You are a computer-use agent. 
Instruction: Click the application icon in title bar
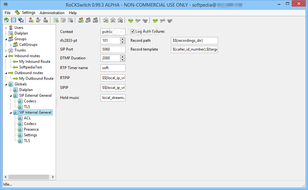(6, 4)
